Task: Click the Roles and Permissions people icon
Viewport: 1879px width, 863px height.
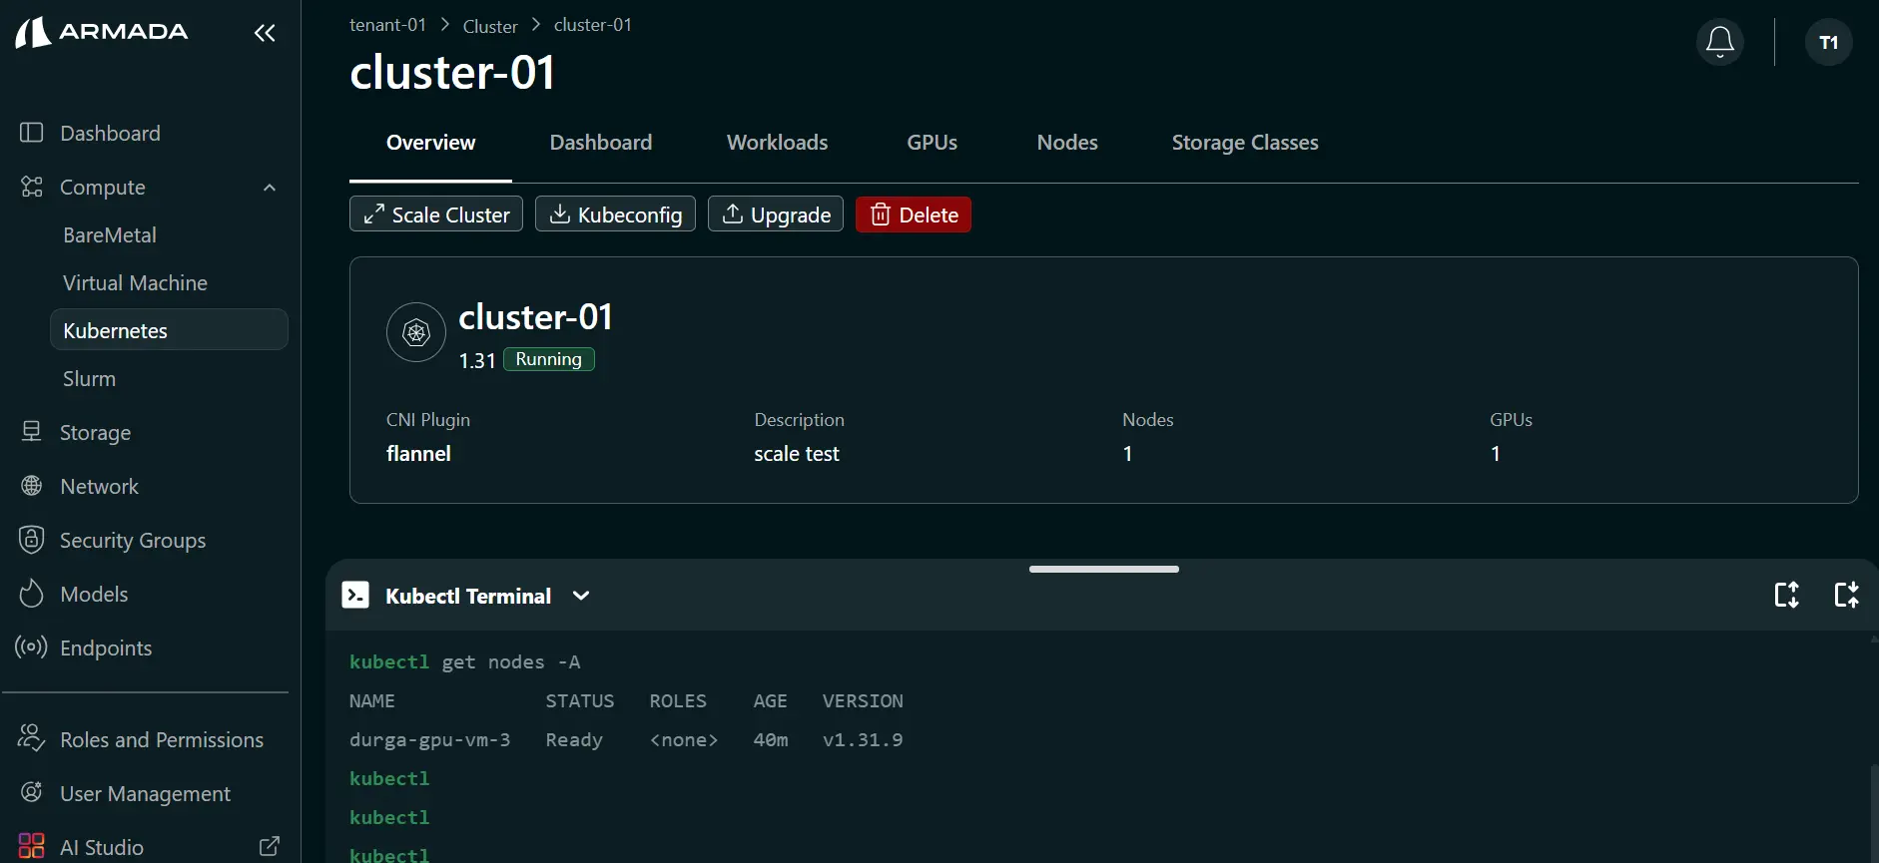Action: click(x=31, y=738)
